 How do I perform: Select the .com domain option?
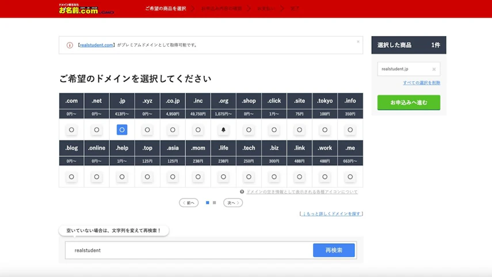(71, 130)
